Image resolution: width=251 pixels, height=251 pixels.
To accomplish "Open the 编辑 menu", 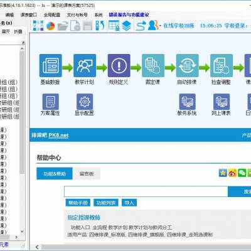I will (x=9, y=15).
